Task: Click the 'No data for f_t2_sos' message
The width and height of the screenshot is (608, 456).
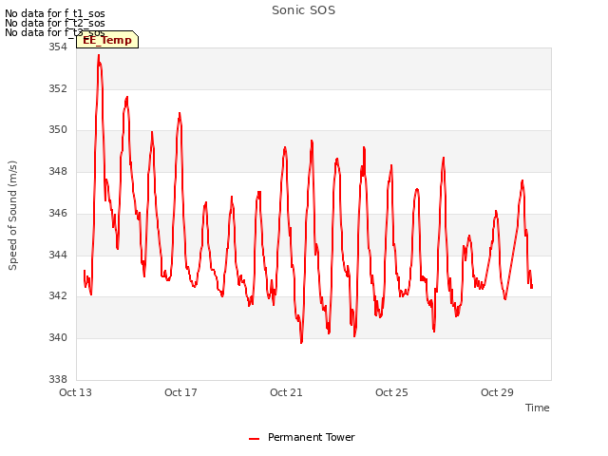Action: (55, 23)
